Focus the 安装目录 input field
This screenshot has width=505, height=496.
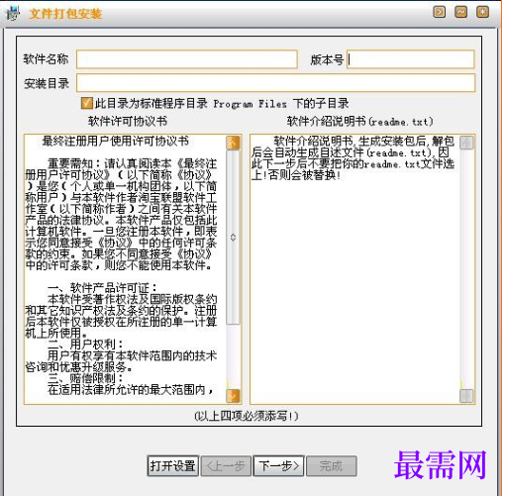(x=275, y=82)
